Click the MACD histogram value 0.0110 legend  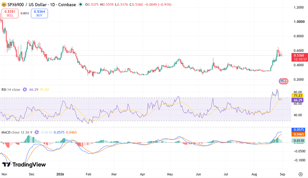(x=47, y=132)
